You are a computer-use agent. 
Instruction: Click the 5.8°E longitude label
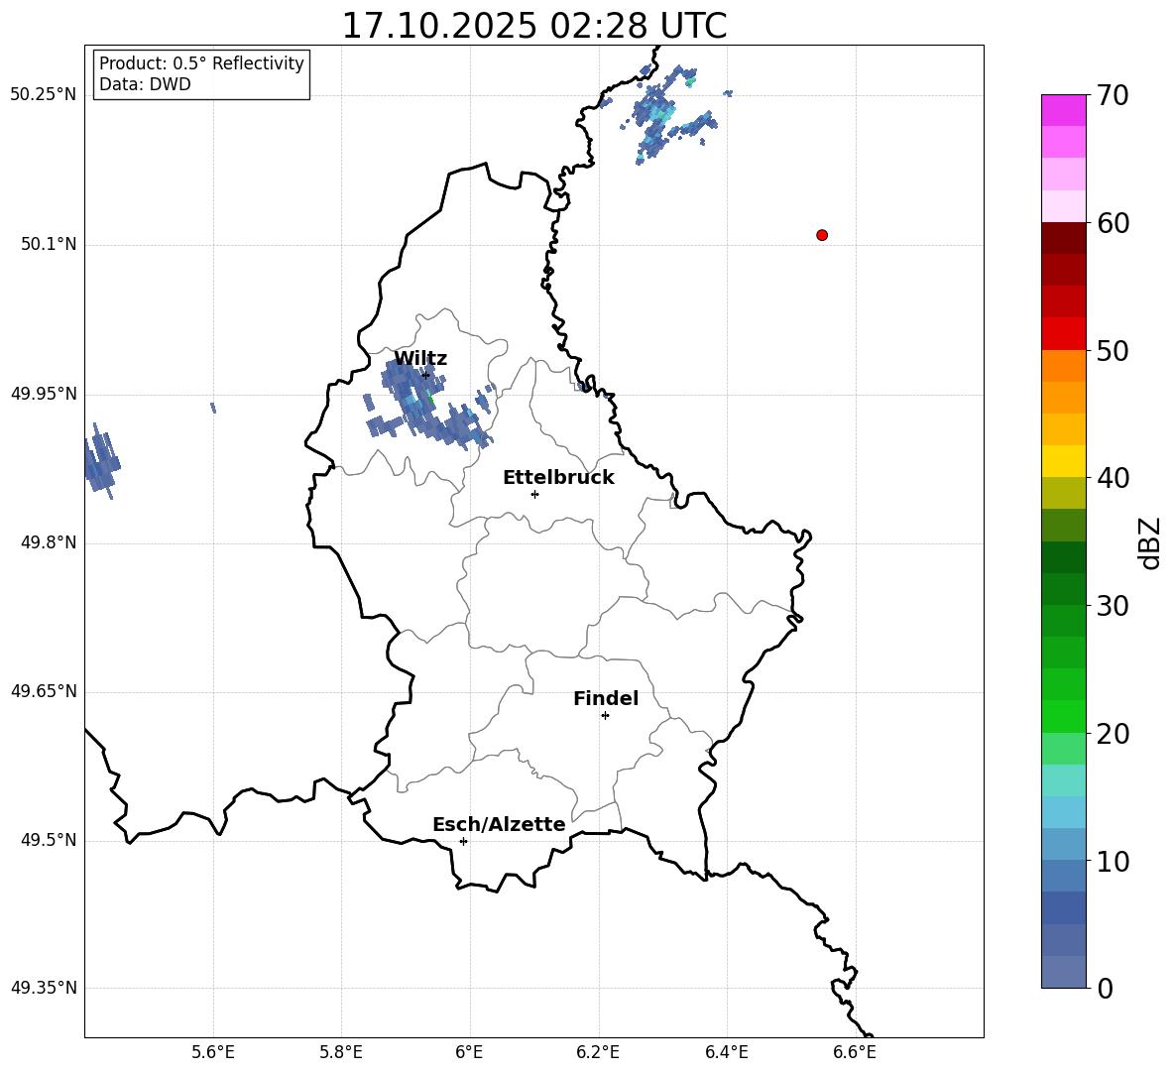point(341,1052)
